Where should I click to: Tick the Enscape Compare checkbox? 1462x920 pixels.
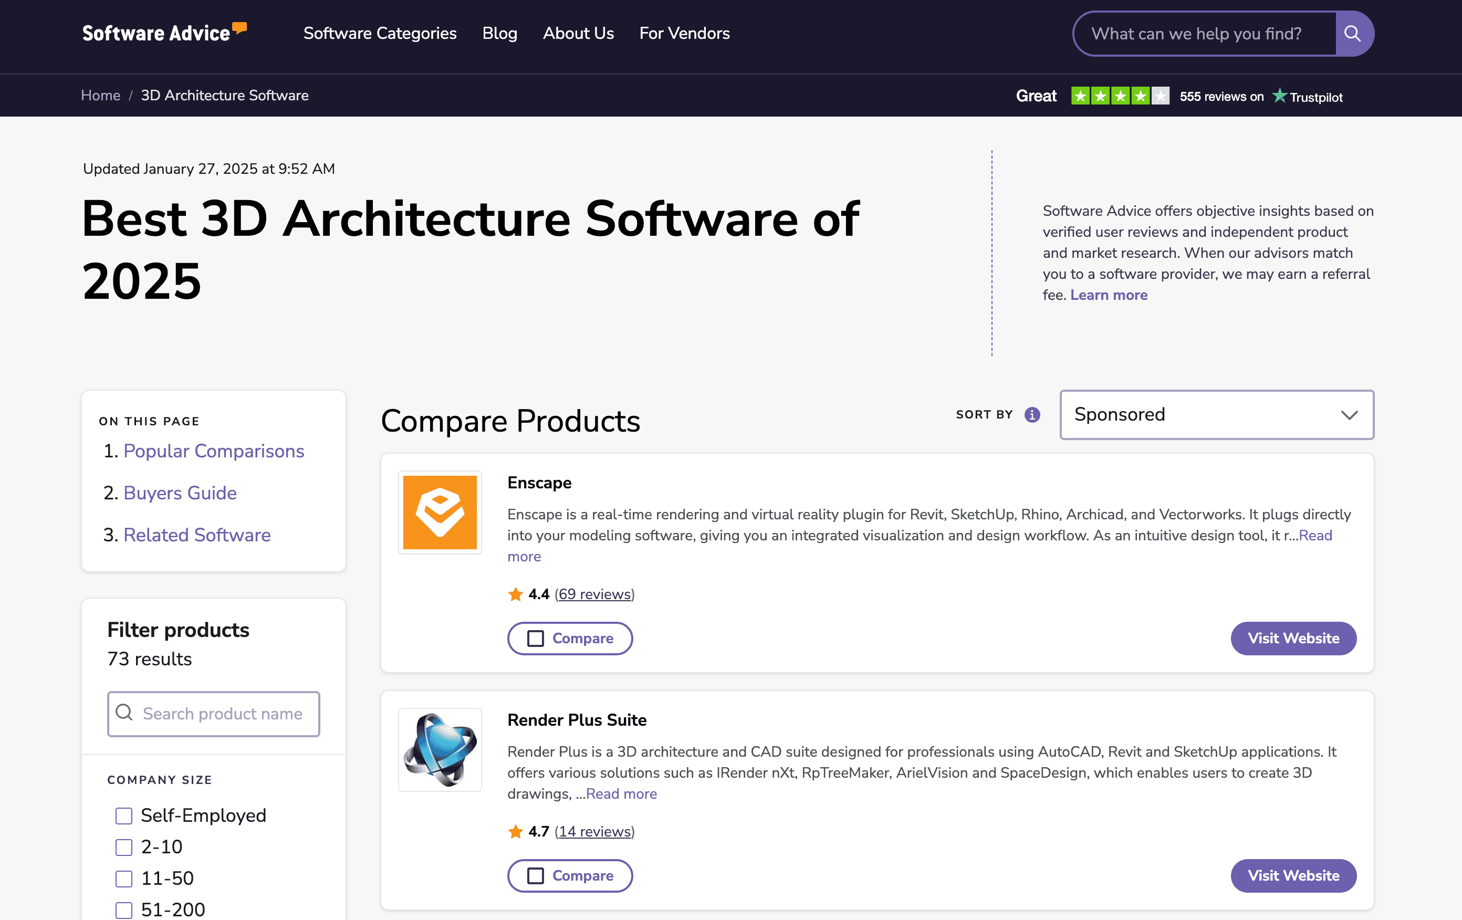click(x=535, y=638)
